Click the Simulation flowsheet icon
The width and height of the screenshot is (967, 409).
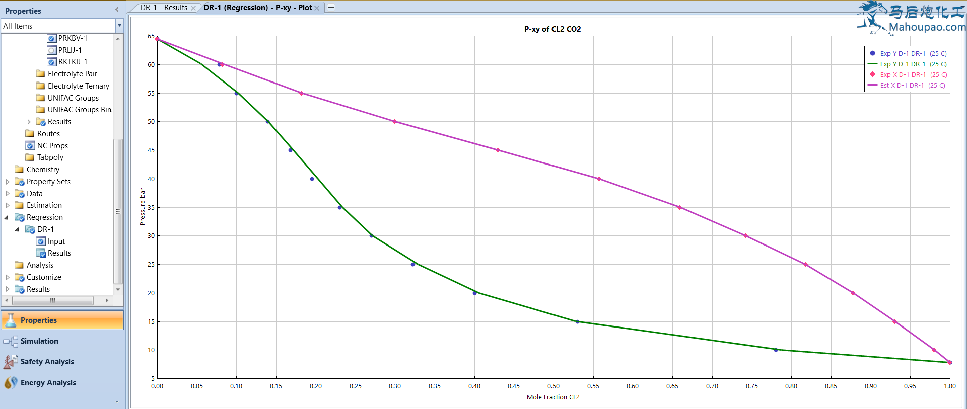coord(11,341)
